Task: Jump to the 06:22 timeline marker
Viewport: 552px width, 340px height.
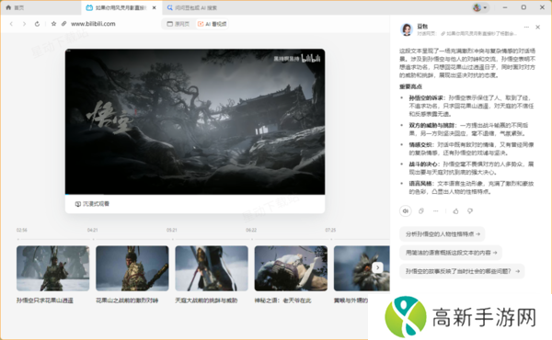Action: 251,230
